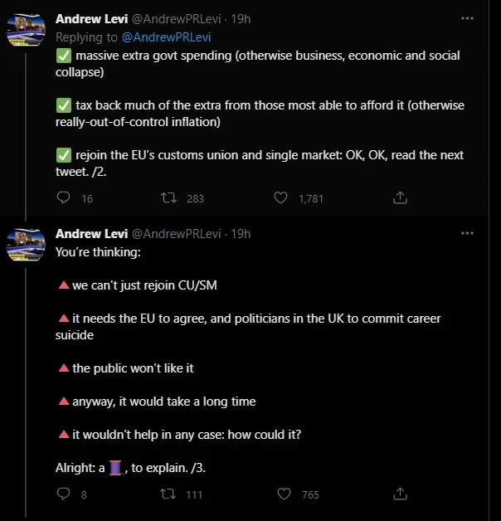Open the @AndrewPRLevi link after Replying to
Viewport: 501px width, 521px height.
click(167, 37)
